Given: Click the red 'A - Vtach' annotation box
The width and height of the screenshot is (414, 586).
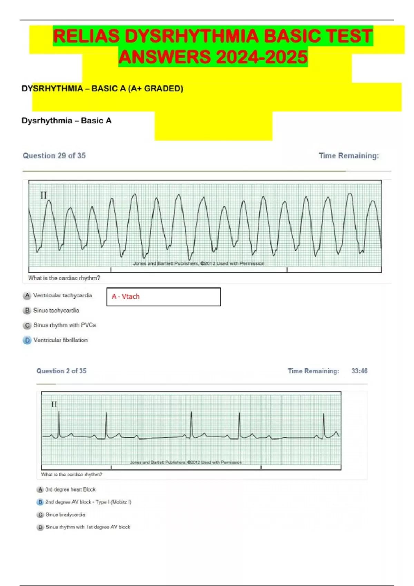Looking at the screenshot, I should 164,297.
